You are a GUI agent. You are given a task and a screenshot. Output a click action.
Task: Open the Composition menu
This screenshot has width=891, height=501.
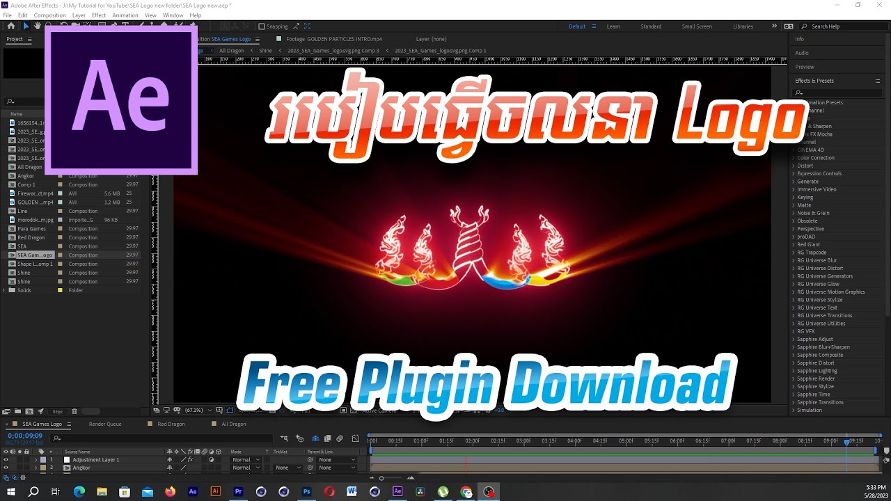click(x=49, y=15)
